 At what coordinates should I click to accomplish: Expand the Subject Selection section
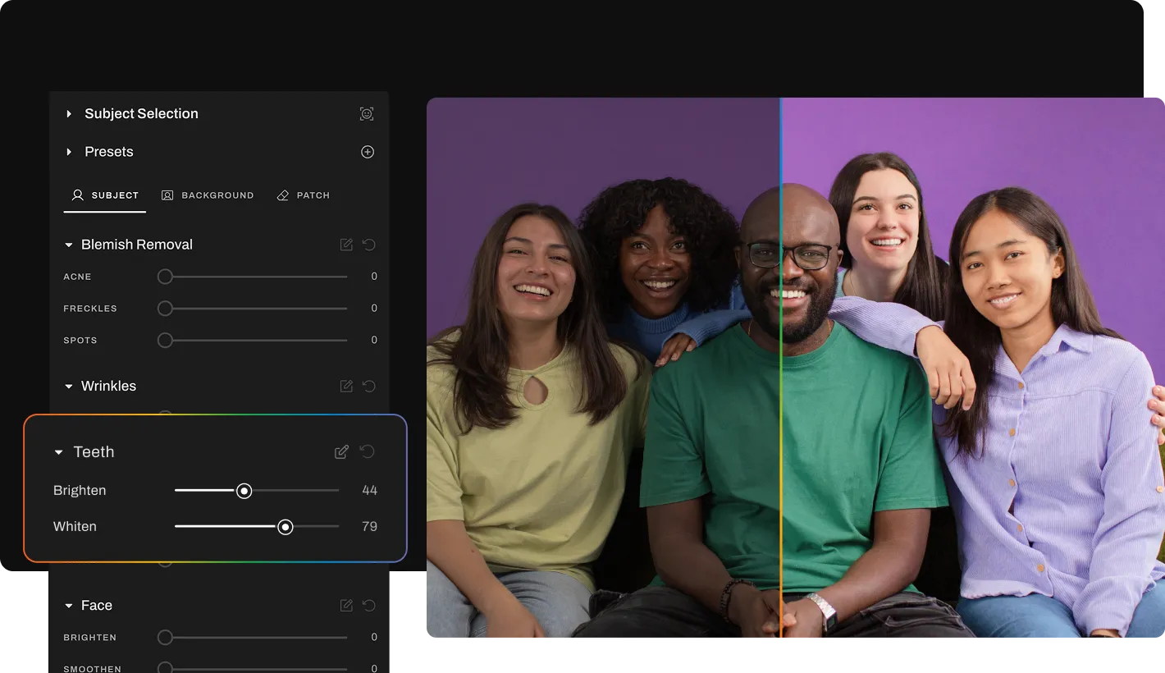click(x=69, y=114)
